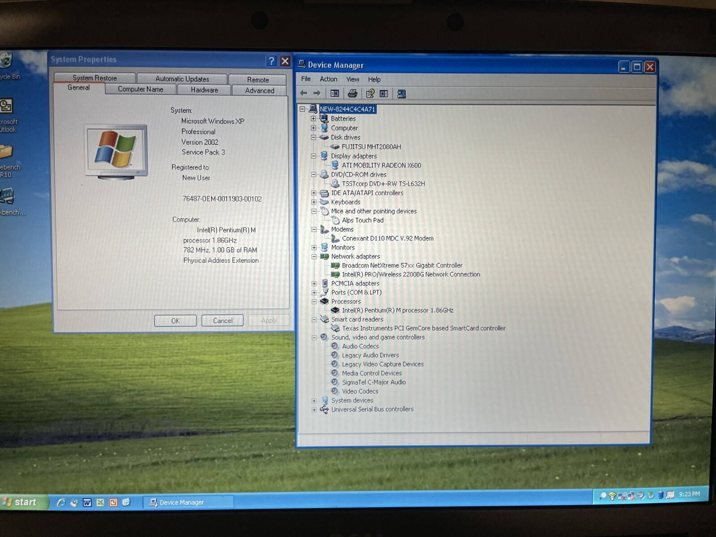Screen dimensions: 716x537
Task: Expand the PCMCIA adapters category
Action: (x=314, y=283)
